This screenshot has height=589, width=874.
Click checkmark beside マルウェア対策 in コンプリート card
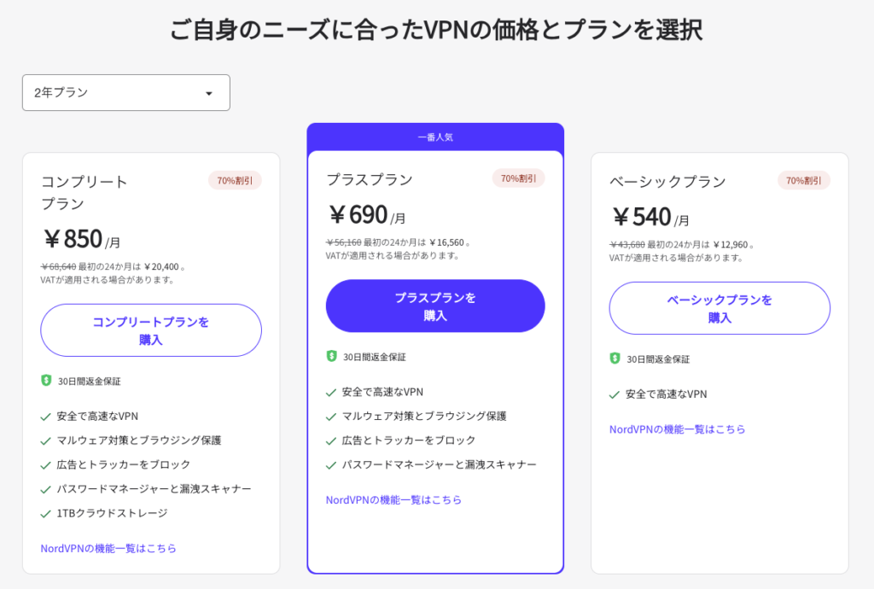[46, 440]
